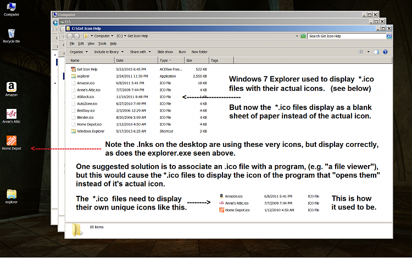Select the AutoZone.ico file

tap(87, 103)
